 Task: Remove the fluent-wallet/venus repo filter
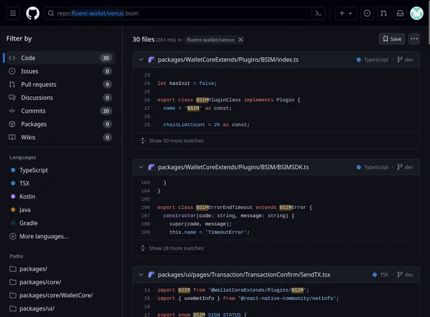click(240, 40)
